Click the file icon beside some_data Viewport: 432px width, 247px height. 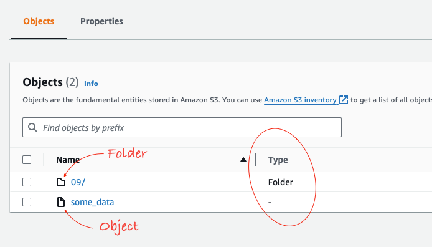coord(61,202)
